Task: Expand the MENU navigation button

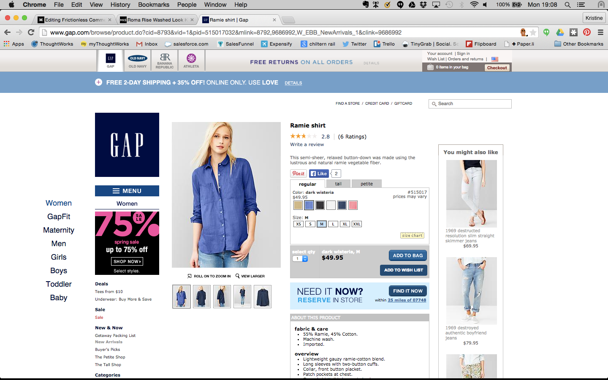Action: [x=127, y=191]
